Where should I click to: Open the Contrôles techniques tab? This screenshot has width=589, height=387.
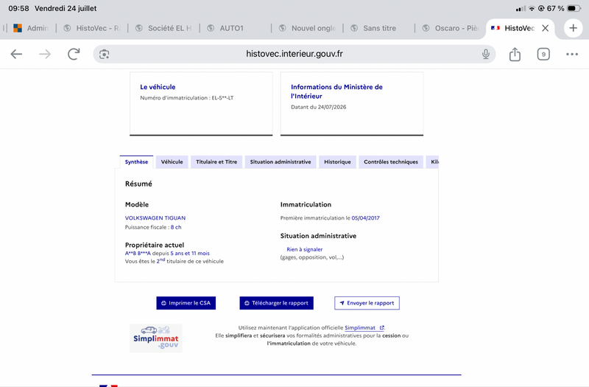coord(391,161)
